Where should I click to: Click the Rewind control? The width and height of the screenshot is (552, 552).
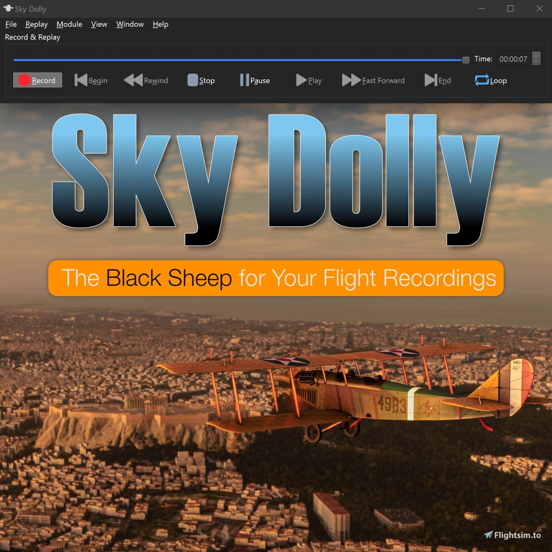[146, 80]
